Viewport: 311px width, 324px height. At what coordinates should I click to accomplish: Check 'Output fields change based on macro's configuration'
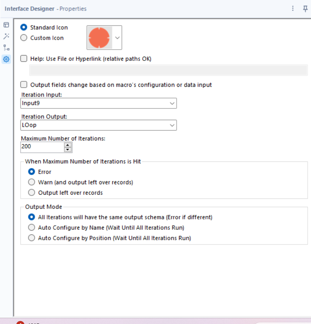24,85
